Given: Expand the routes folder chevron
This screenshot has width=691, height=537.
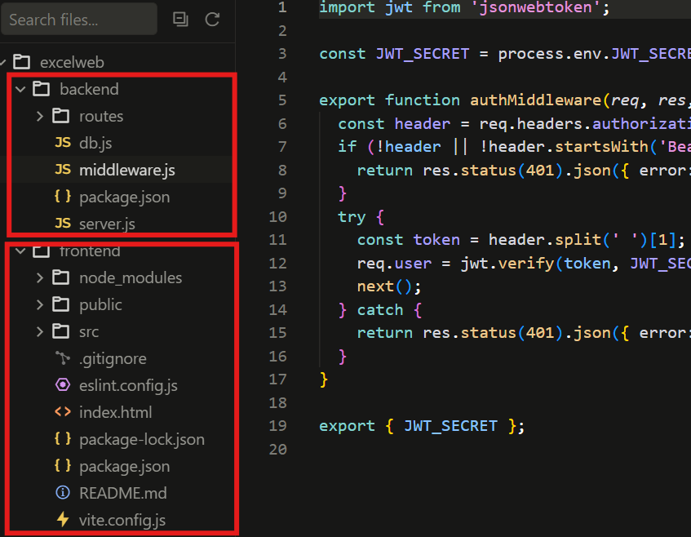Looking at the screenshot, I should click(x=40, y=117).
